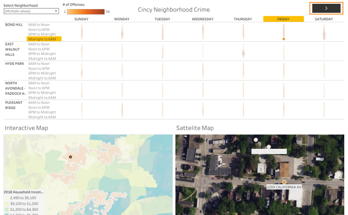
Task: Click the top-left white dot on the satellite map
Action: point(256,140)
